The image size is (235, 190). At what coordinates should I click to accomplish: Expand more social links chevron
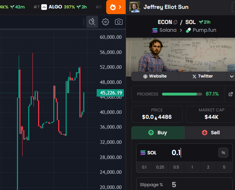231,76
